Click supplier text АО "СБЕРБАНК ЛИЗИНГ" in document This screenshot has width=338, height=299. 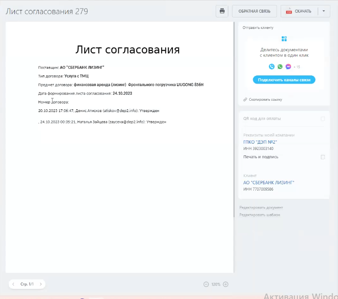point(82,67)
